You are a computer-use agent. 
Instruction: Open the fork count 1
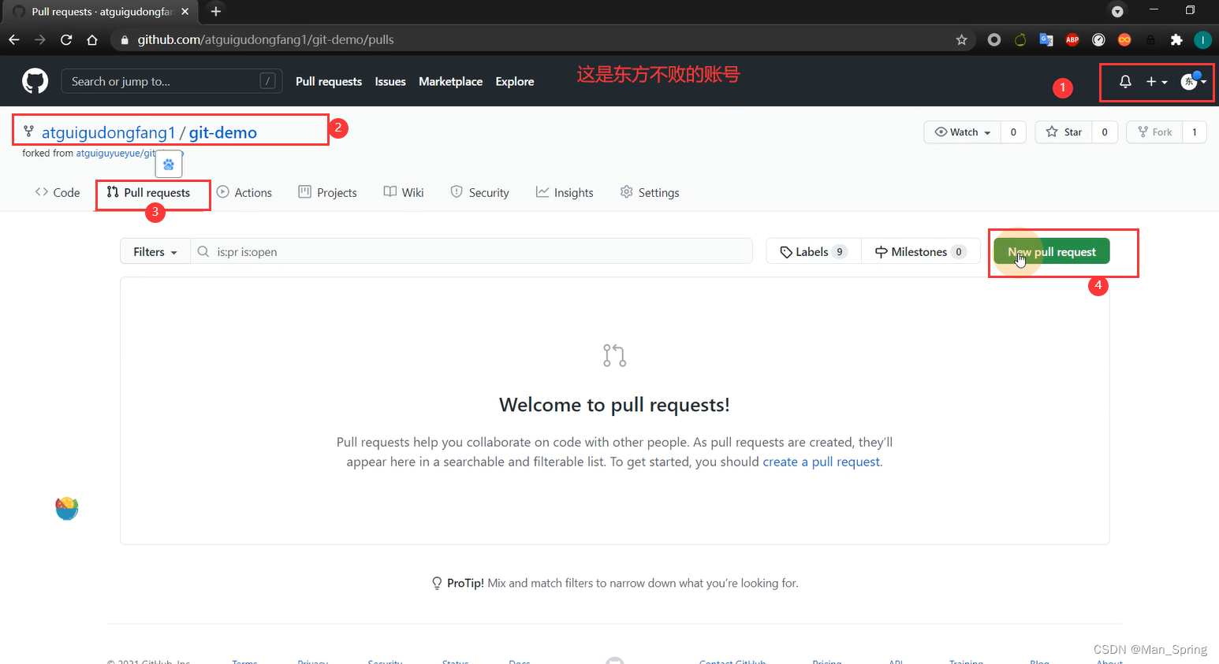(x=1195, y=132)
